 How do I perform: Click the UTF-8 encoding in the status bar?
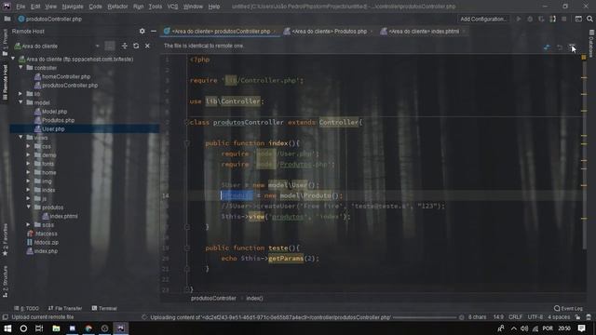tap(535, 317)
